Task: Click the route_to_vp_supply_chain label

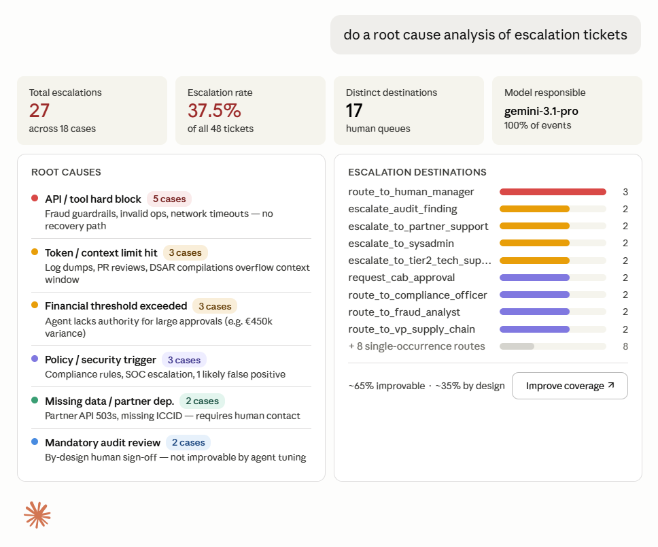Action: pyautogui.click(x=411, y=329)
